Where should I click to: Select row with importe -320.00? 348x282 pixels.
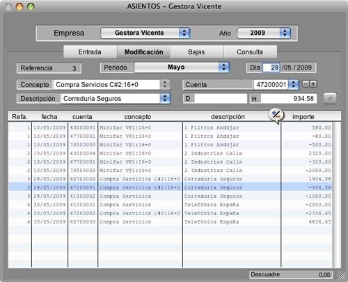tap(171, 162)
